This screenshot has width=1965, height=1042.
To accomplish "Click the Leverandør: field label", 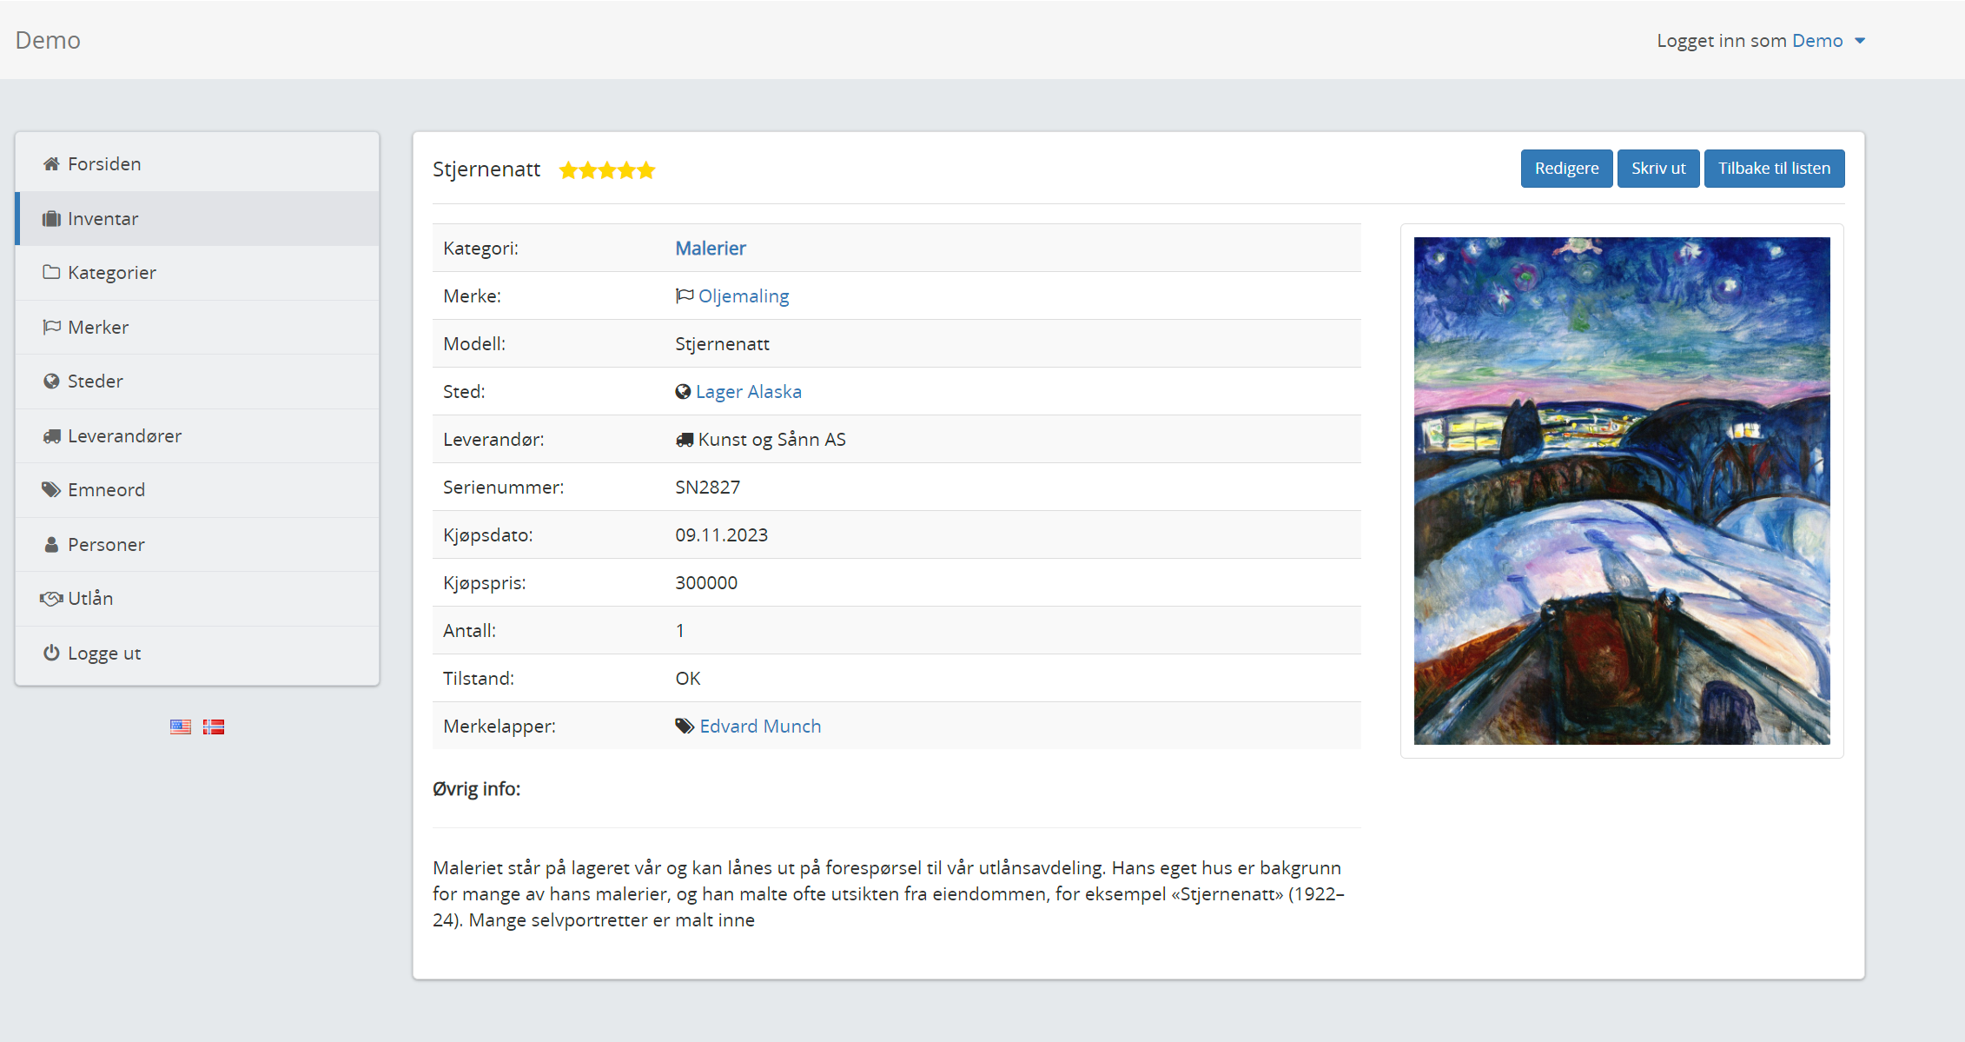I will [493, 440].
